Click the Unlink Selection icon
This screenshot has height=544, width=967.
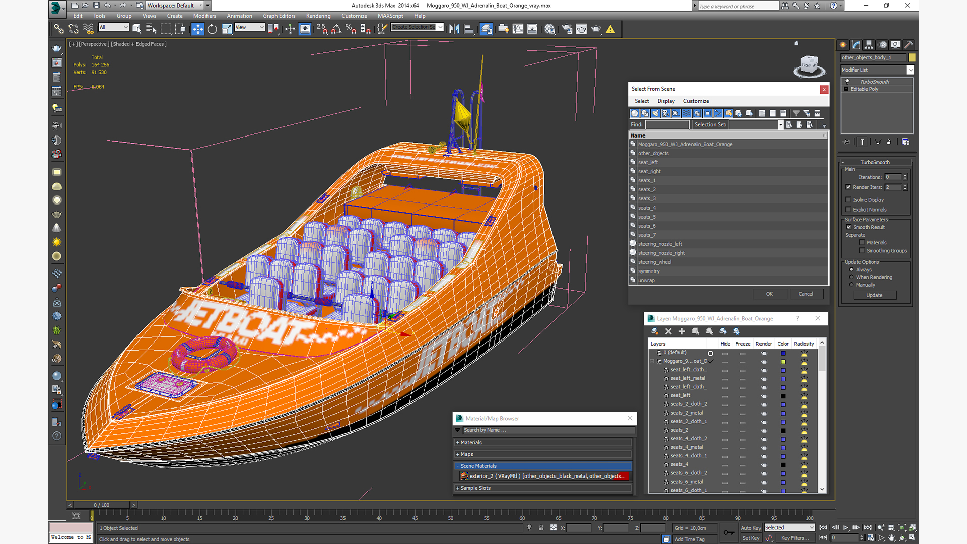pyautogui.click(x=74, y=29)
